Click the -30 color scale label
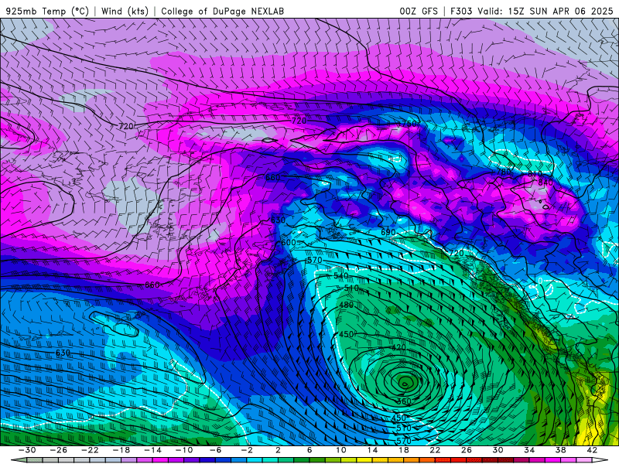619x464 pixels. tap(28, 450)
